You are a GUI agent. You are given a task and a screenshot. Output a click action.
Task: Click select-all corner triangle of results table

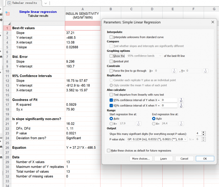[9, 23]
